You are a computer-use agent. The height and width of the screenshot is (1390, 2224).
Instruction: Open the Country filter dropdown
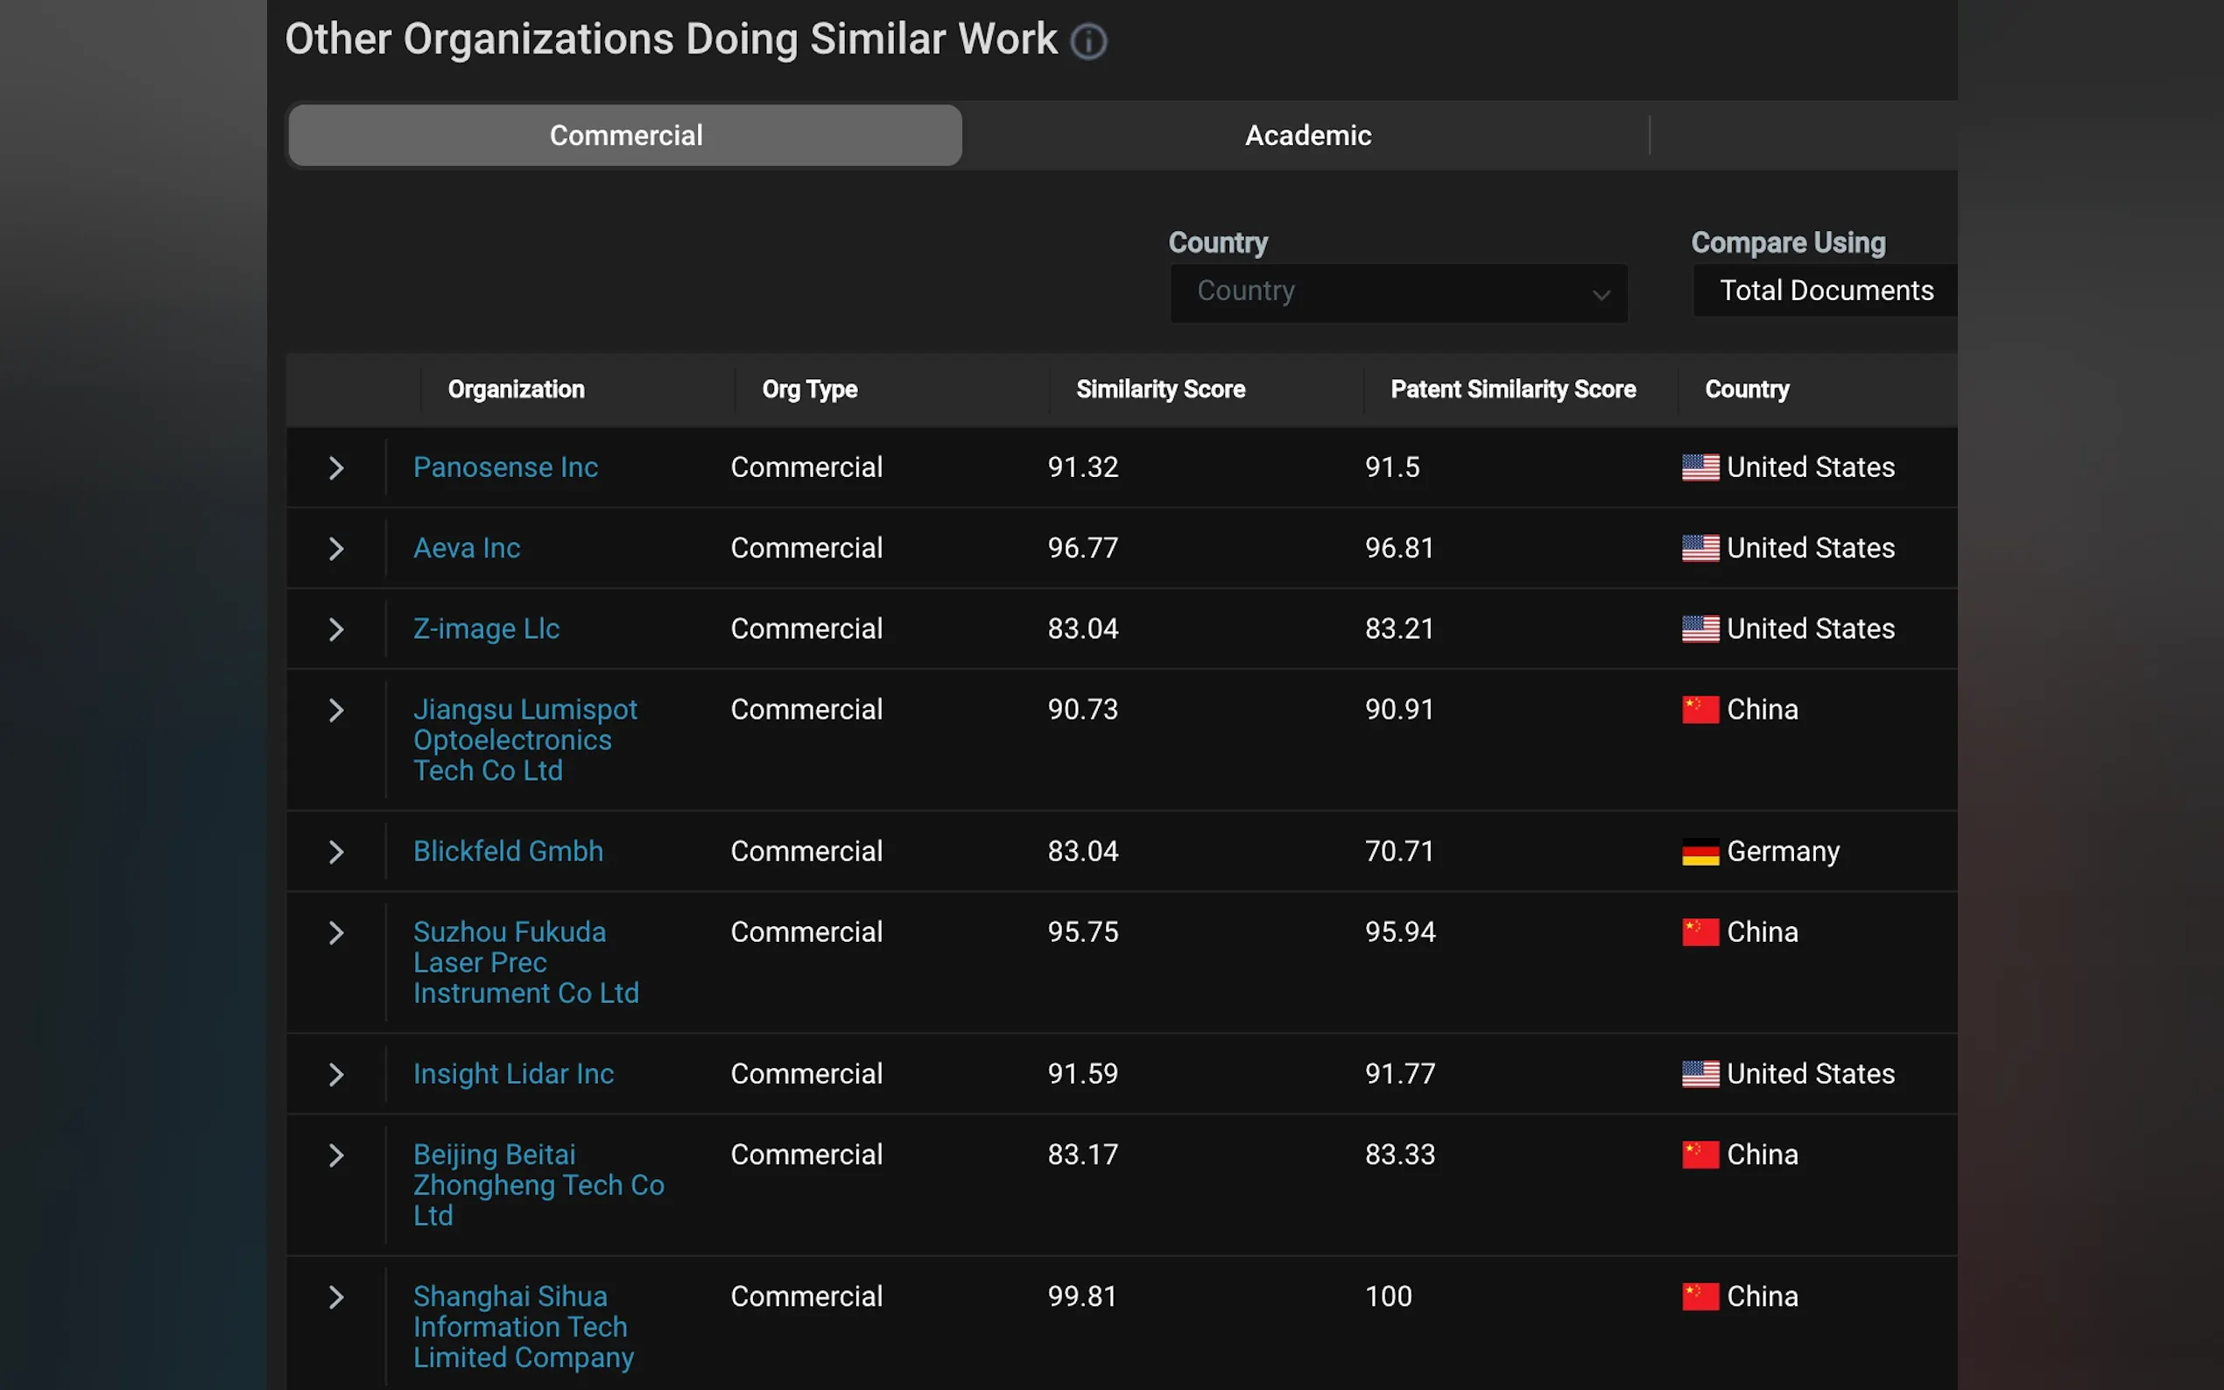[x=1398, y=292]
